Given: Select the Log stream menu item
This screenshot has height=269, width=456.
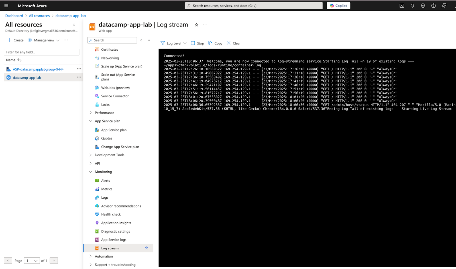Looking at the screenshot, I should [118, 248].
